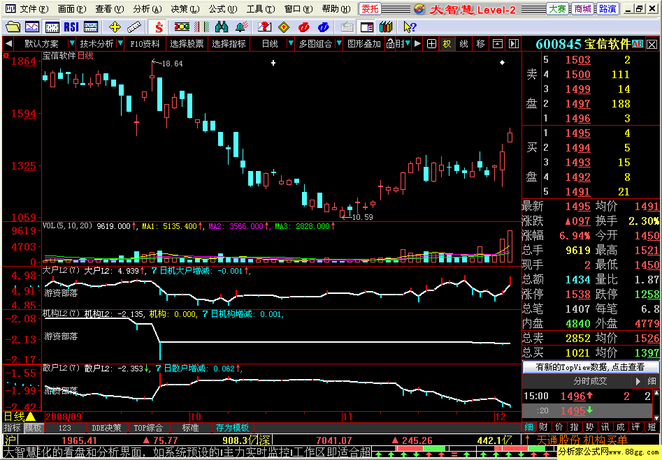Click the striped color bands icon
Image resolution: width=662 pixels, height=460 pixels.
(201, 27)
